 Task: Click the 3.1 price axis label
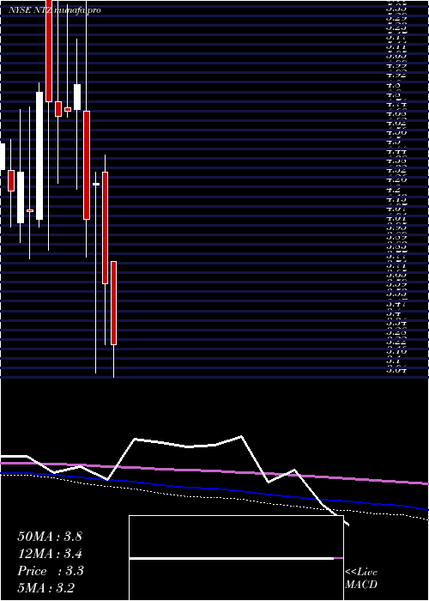point(394,361)
